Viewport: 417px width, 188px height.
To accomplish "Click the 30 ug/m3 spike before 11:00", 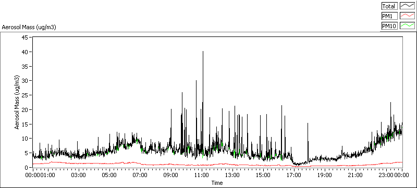I will [x=197, y=81].
